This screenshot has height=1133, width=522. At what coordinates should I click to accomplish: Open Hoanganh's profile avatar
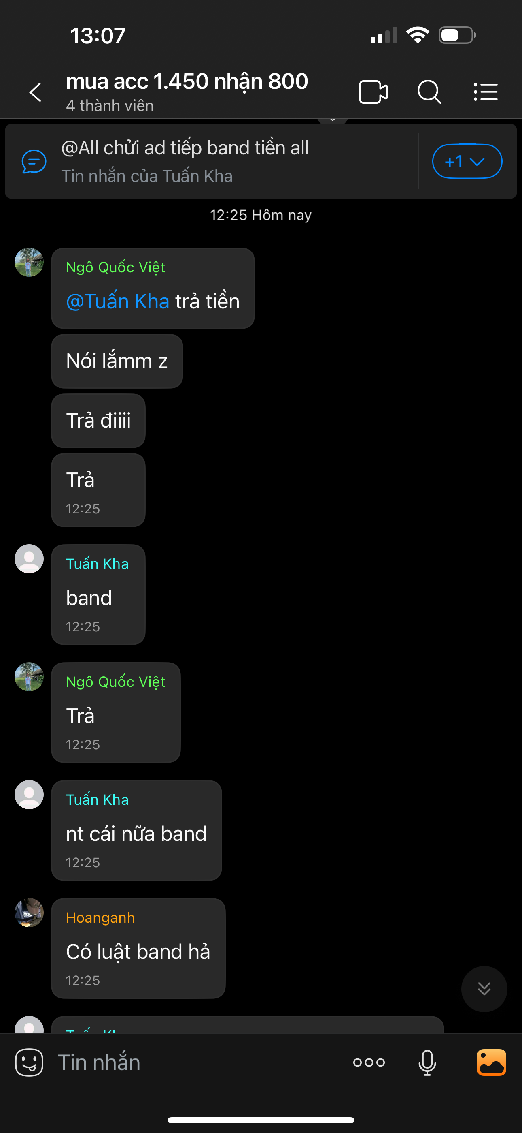tap(29, 913)
